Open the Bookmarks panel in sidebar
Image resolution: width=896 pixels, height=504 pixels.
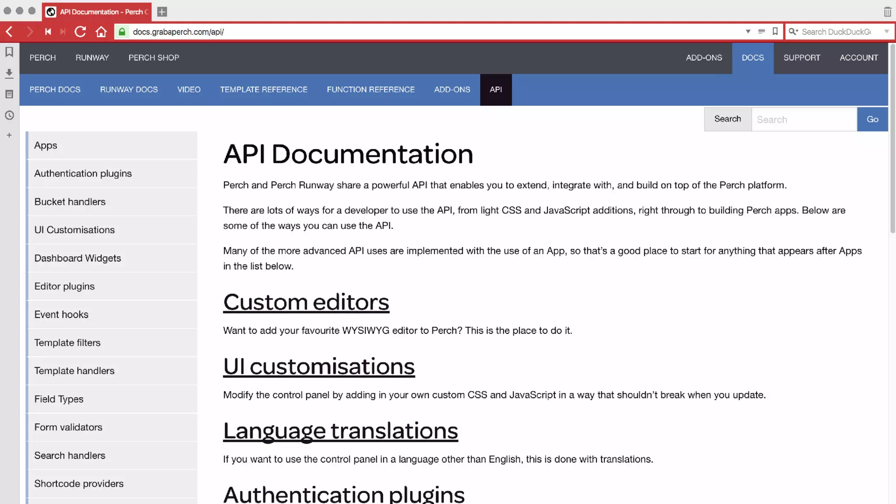pyautogui.click(x=9, y=52)
